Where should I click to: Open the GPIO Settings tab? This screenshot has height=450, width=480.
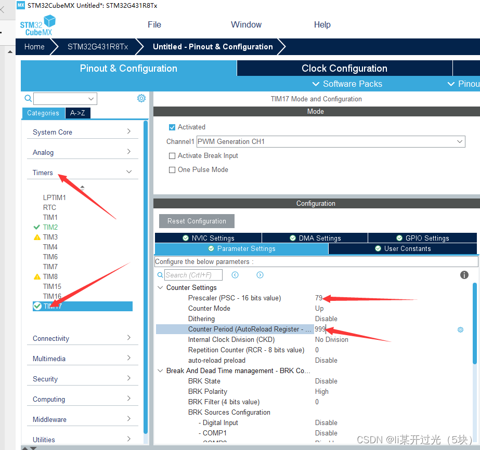[422, 238]
